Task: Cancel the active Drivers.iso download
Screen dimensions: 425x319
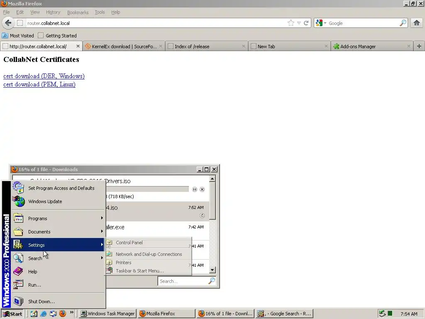Action: (202, 189)
